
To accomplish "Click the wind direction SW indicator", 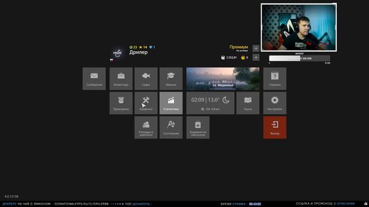I will 210,109.
